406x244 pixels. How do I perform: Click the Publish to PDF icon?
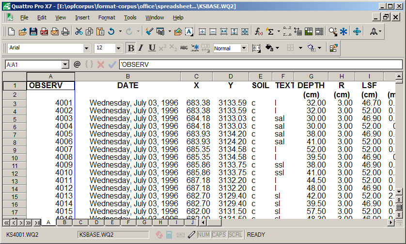coord(44,31)
